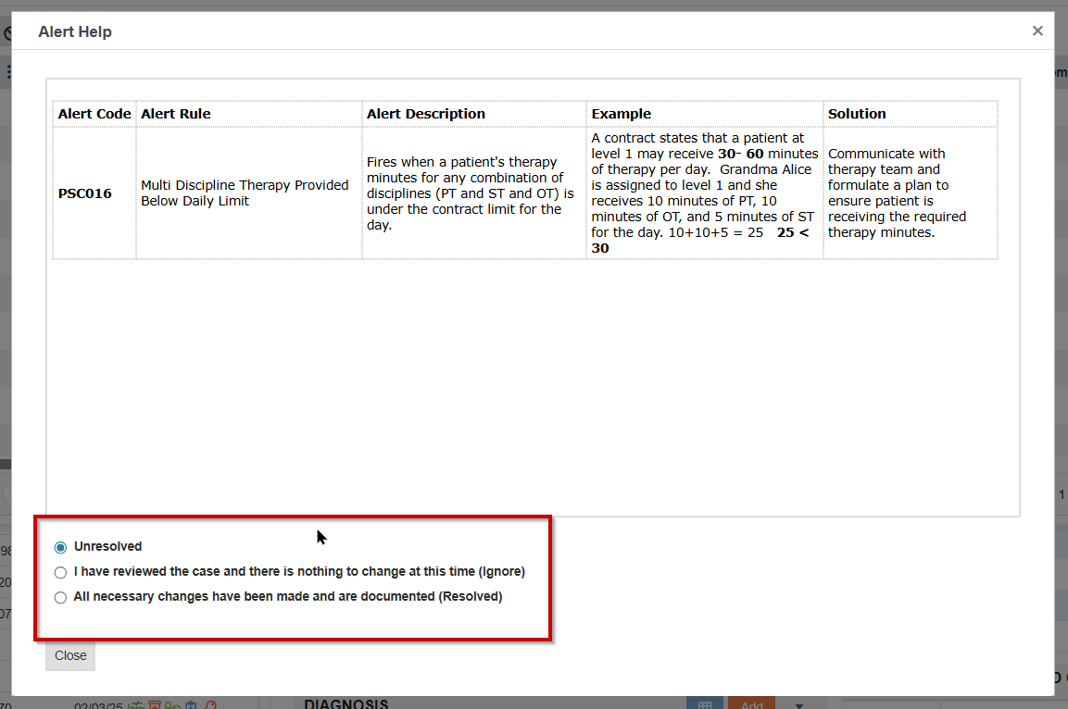This screenshot has width=1068, height=709.
Task: Click the PSC016 alert code cell
Action: pyautogui.click(x=94, y=193)
